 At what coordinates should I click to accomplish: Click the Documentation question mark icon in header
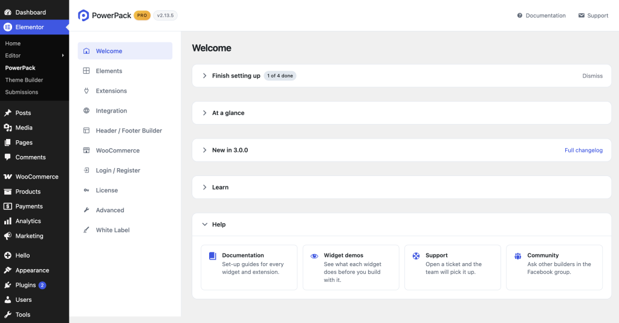pos(519,15)
